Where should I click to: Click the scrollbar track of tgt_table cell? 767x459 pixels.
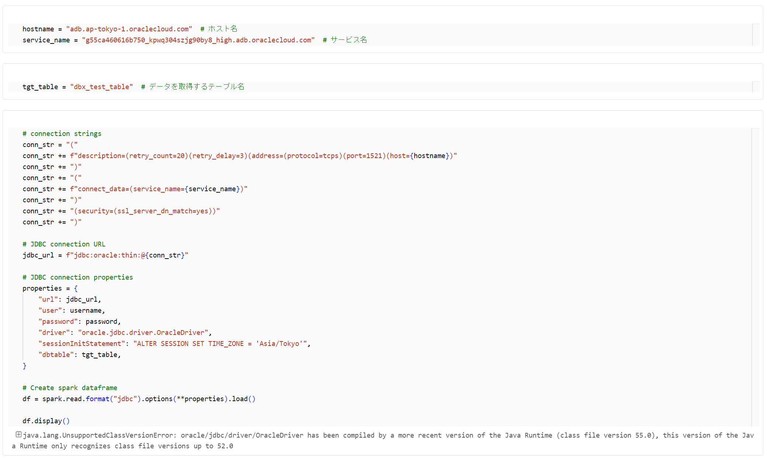756,87
